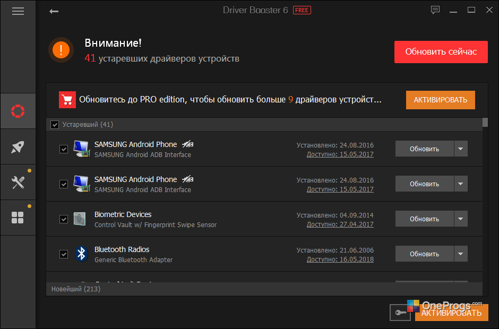Expand dropdown arrow for first SAMSUNG Android Phone

[x=461, y=149]
